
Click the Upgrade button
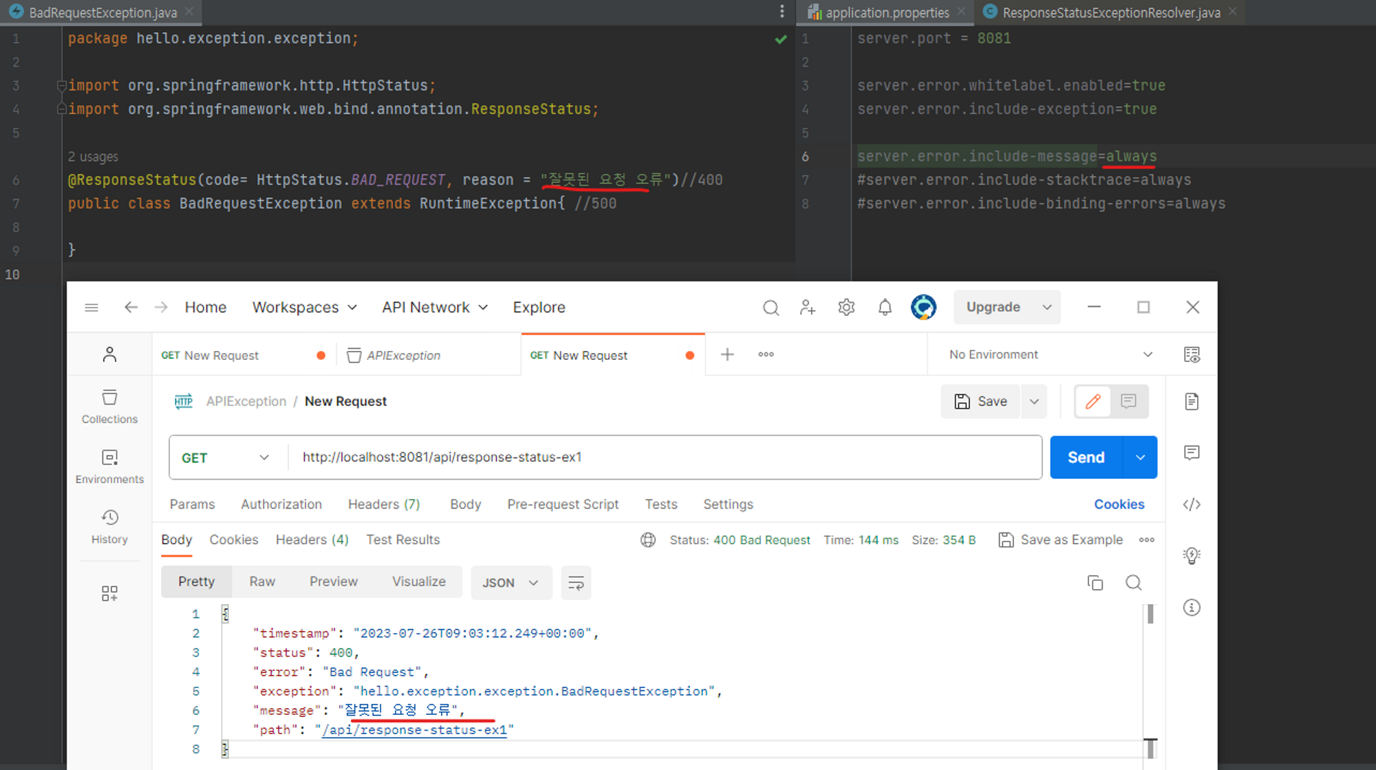click(x=993, y=308)
